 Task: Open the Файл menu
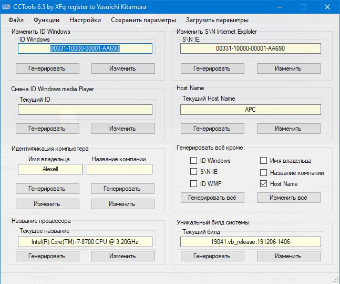click(x=16, y=20)
